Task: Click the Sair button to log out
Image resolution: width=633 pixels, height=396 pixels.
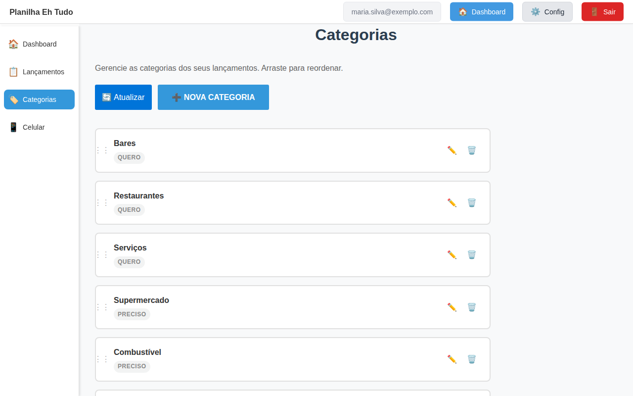Action: point(602,11)
